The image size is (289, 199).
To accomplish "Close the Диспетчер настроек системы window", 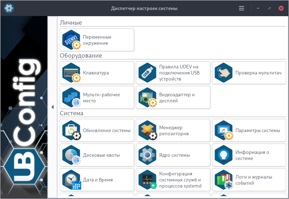I will pyautogui.click(x=281, y=8).
